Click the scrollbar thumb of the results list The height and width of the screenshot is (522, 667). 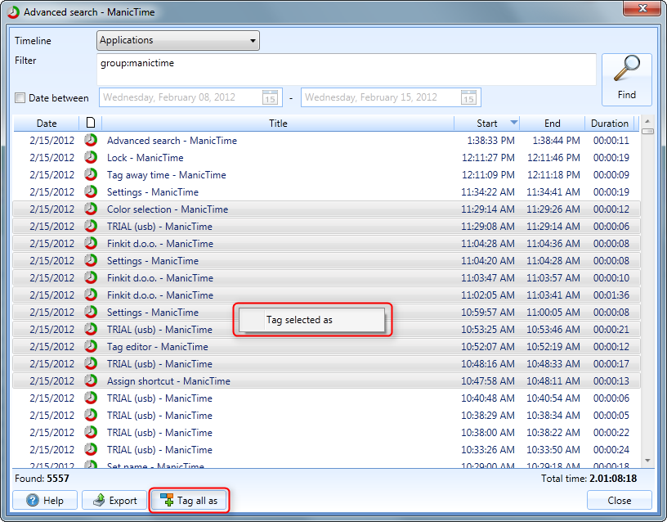click(647, 131)
